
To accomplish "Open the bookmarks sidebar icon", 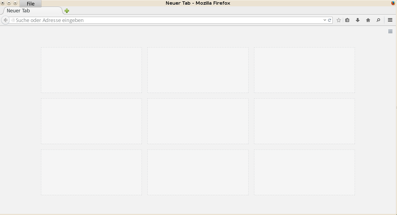I will (x=347, y=20).
